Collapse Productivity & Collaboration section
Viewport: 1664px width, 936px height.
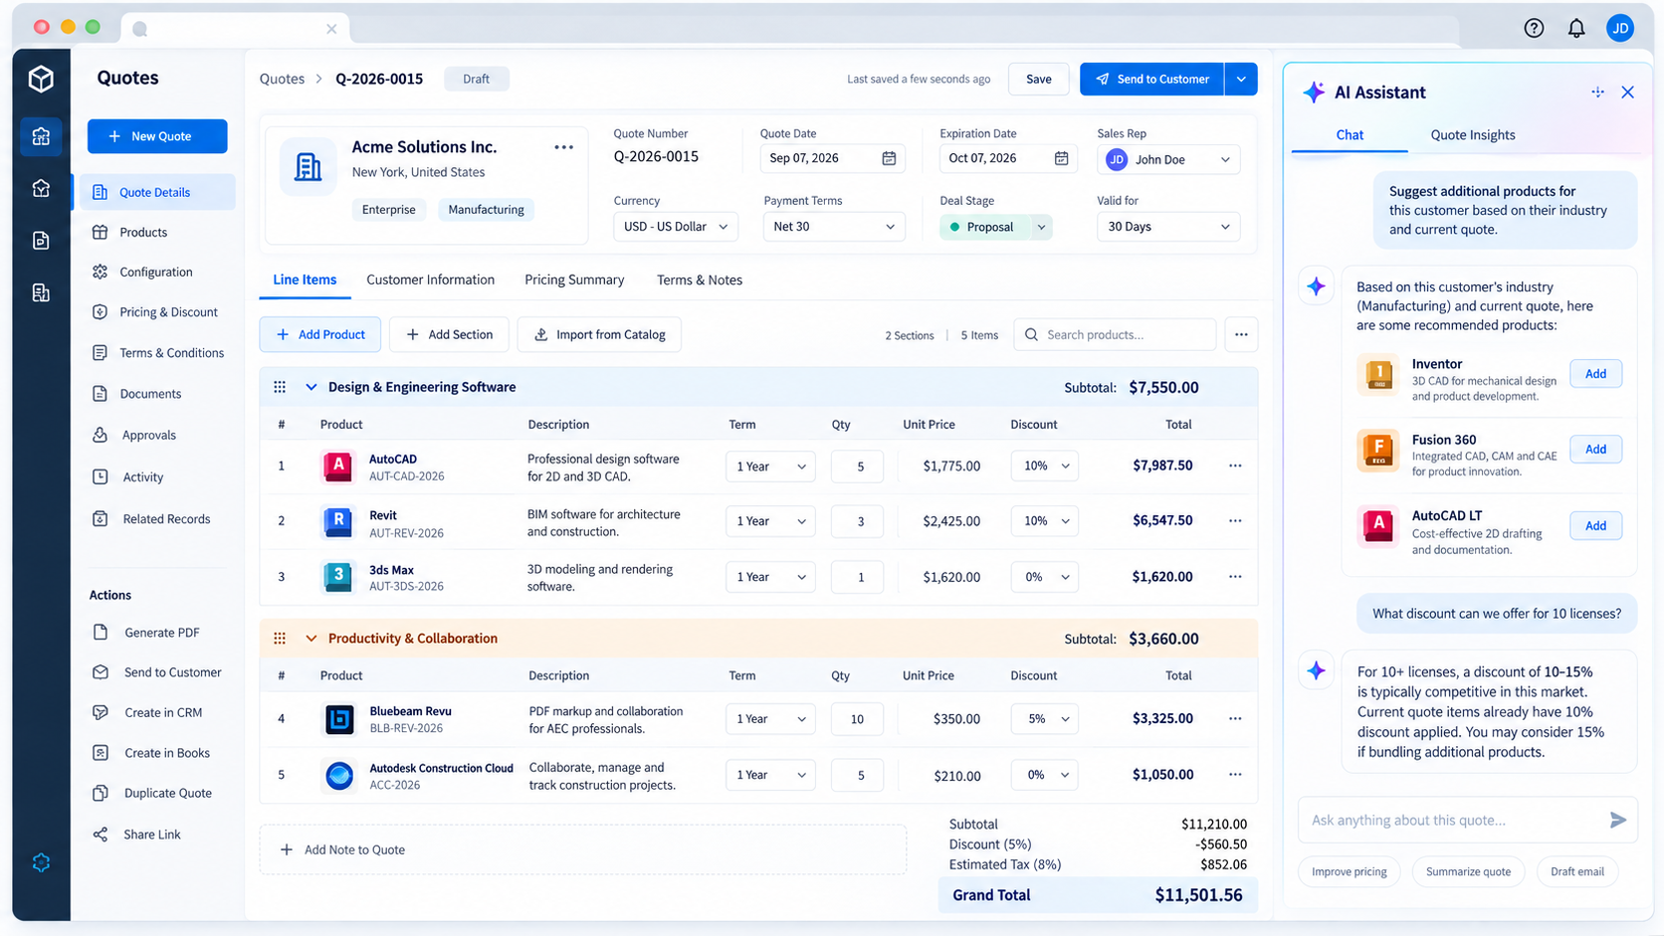[x=311, y=639]
